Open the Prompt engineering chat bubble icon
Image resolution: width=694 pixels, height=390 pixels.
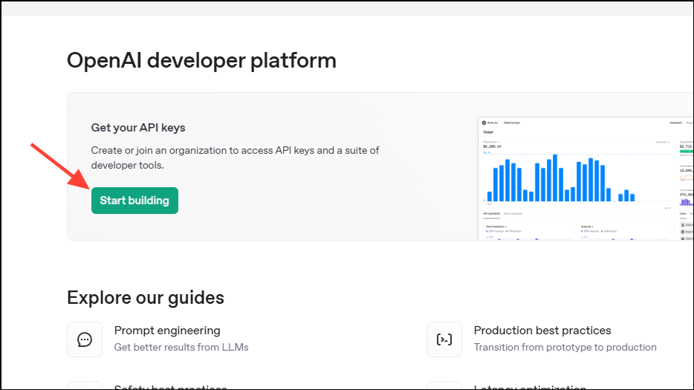[x=85, y=339]
